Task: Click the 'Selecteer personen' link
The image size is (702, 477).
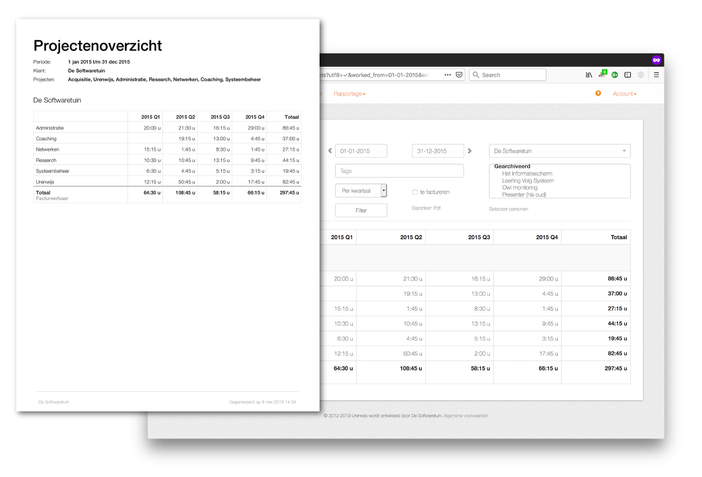Action: coord(508,209)
